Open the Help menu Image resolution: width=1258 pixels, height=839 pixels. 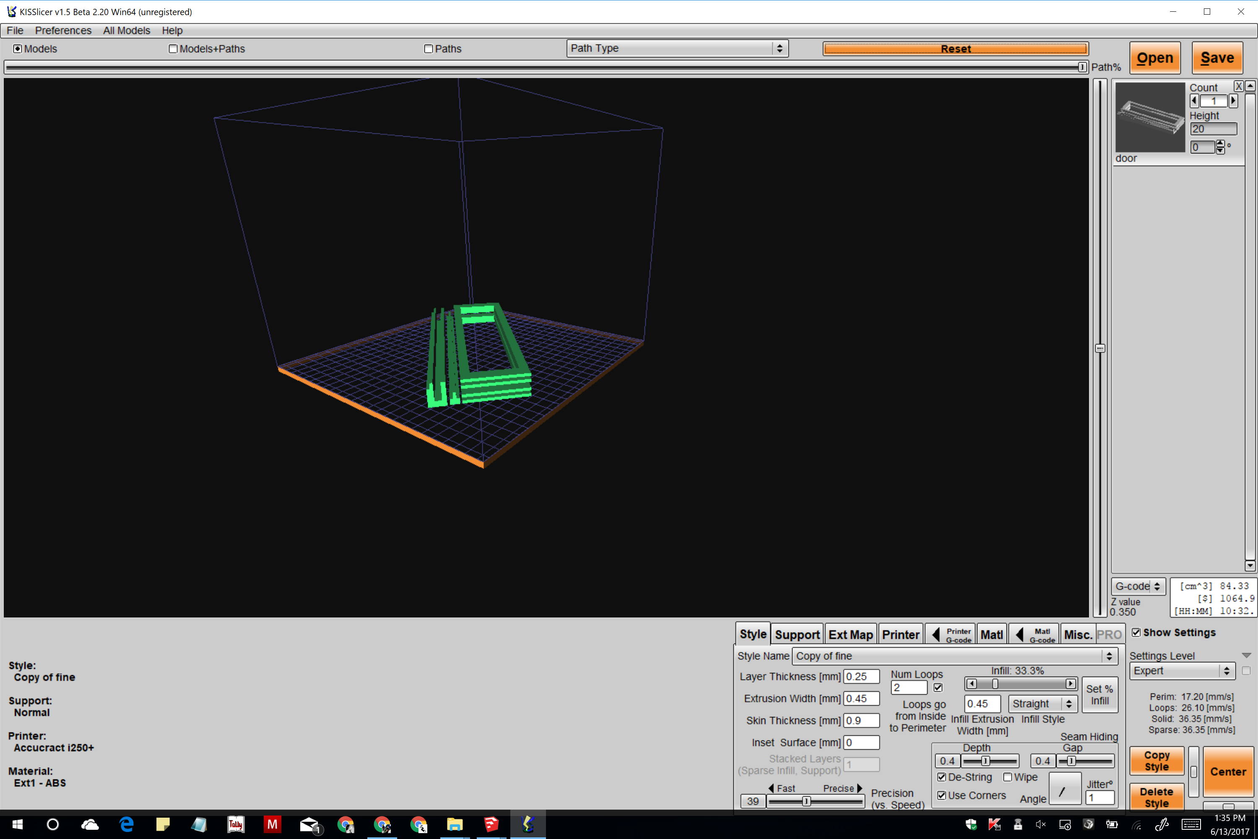(x=172, y=31)
